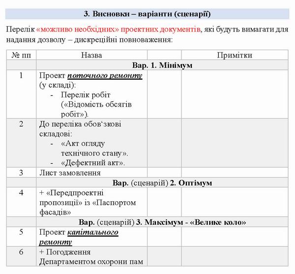Place cursor on the "Перелік робіт" bullet item
295x274 pixels.
point(86,95)
